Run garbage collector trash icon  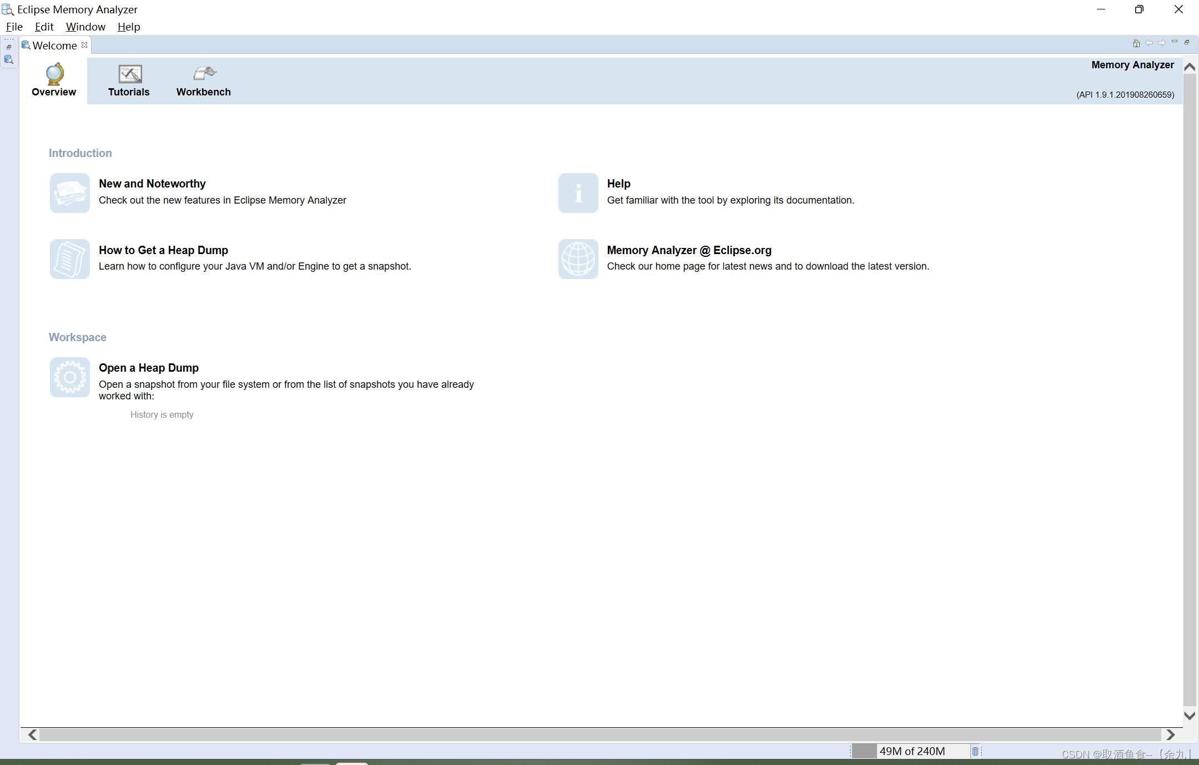click(x=975, y=751)
